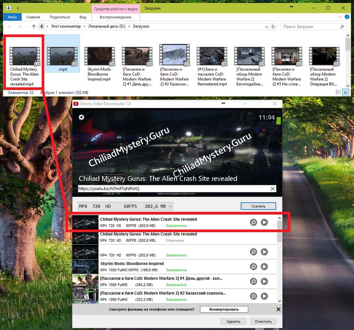Show completed 'Alien Crash Site revealed' file in folder
The height and width of the screenshot is (330, 354).
(x=254, y=222)
